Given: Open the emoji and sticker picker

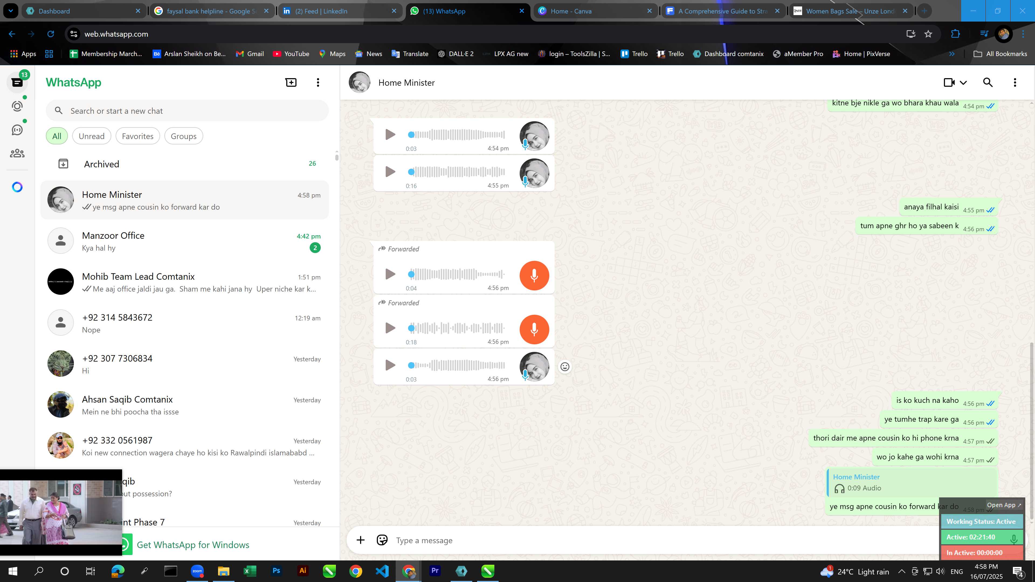Looking at the screenshot, I should 382,540.
